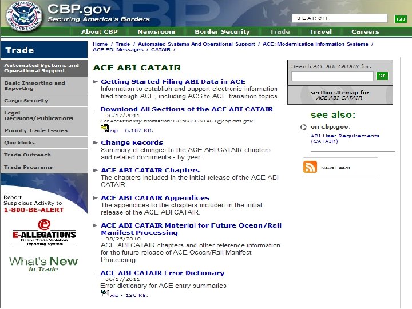The image size is (412, 309).
Task: Expand the arrow beside Change Records
Action: tap(96, 142)
